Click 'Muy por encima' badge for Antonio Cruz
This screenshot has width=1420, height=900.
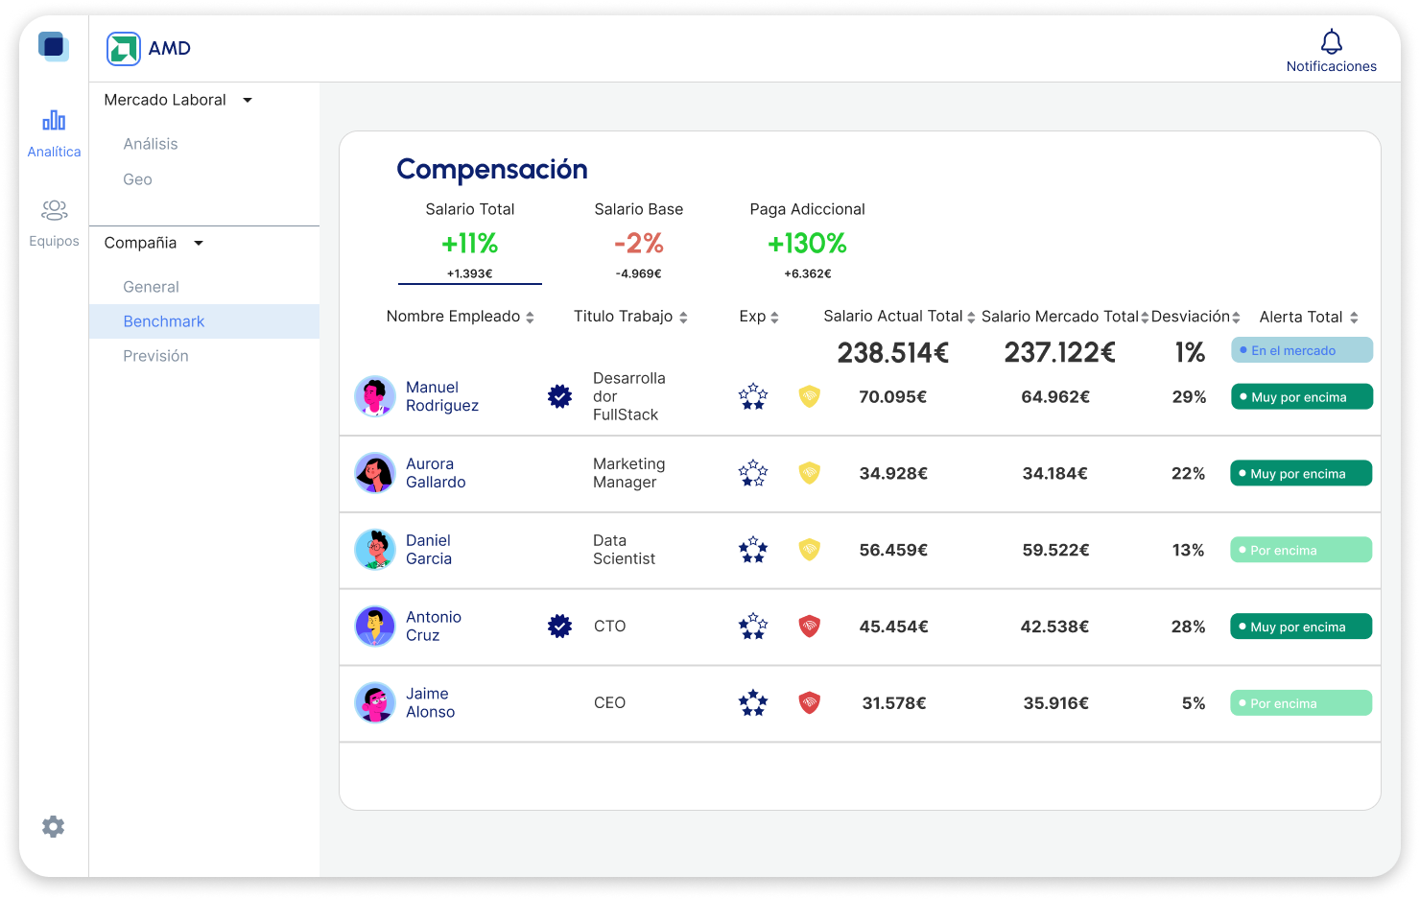point(1301,627)
